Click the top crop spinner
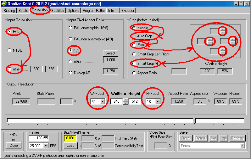Image resolution: width=251 pixels, height=159 pixels. (x=223, y=31)
